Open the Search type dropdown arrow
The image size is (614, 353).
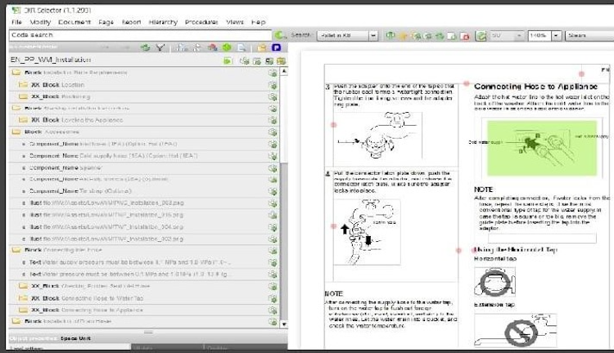(x=373, y=36)
